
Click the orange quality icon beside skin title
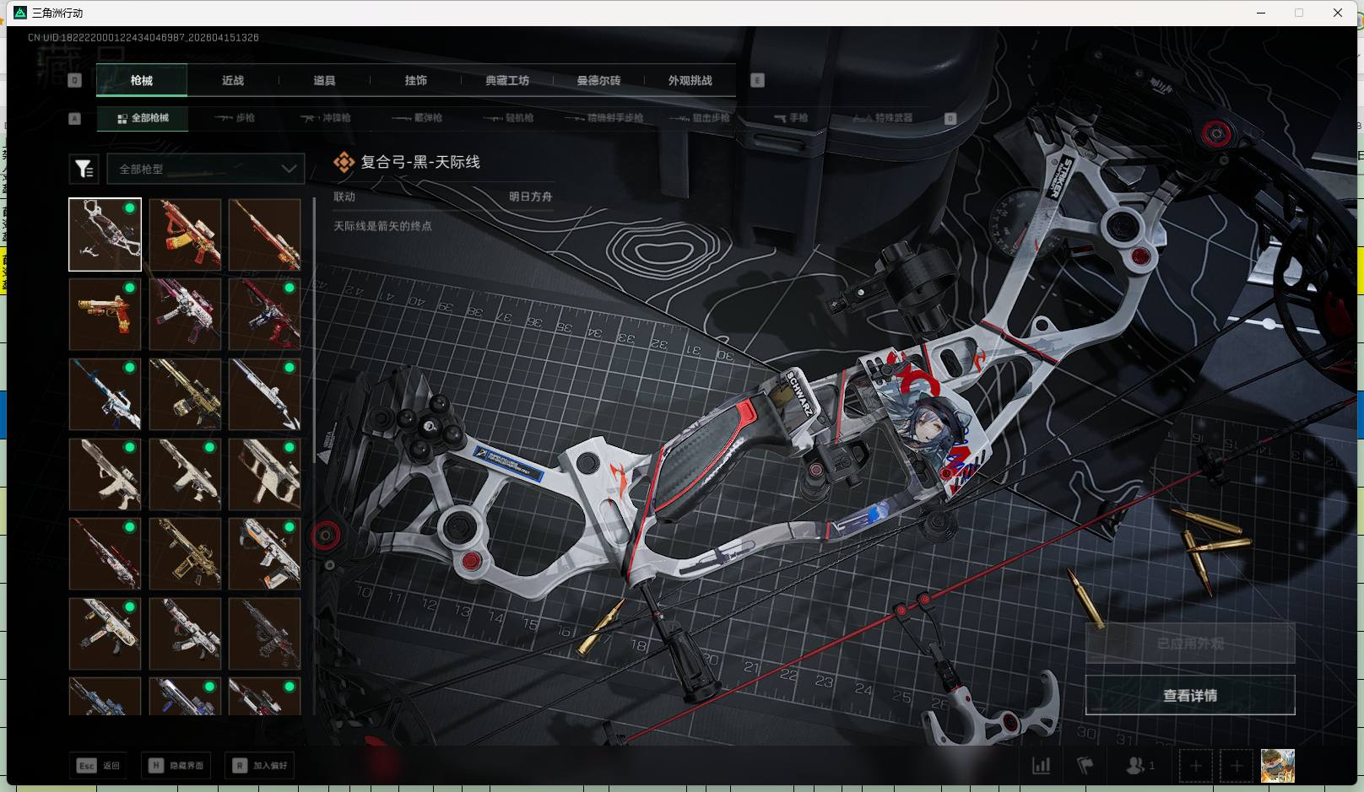click(x=344, y=162)
